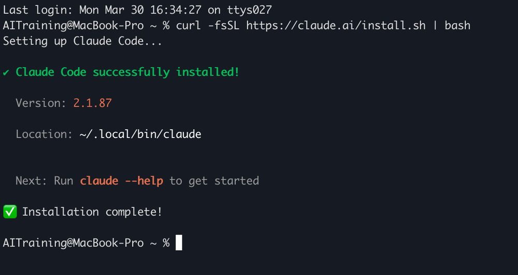Click the gray "Location:" label
Viewport: 518px width, 275px height.
[x=44, y=134]
